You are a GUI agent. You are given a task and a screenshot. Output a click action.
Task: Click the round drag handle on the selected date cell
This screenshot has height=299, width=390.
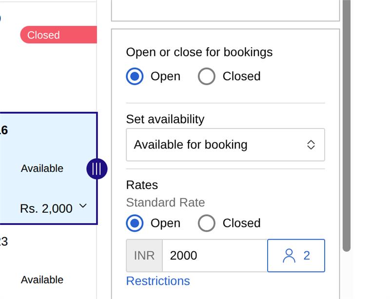97,169
